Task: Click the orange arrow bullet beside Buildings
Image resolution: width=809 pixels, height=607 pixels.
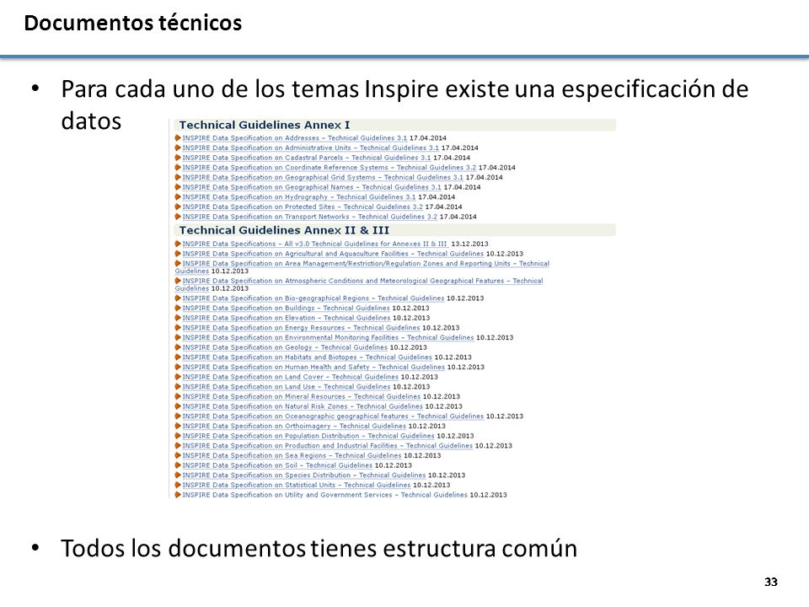Action: [178, 308]
